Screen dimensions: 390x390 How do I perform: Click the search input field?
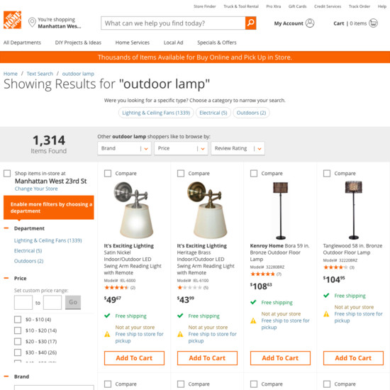pos(173,23)
